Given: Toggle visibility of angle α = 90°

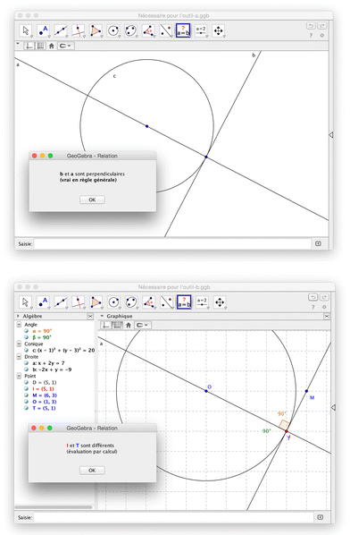Looking at the screenshot, I should 26,331.
